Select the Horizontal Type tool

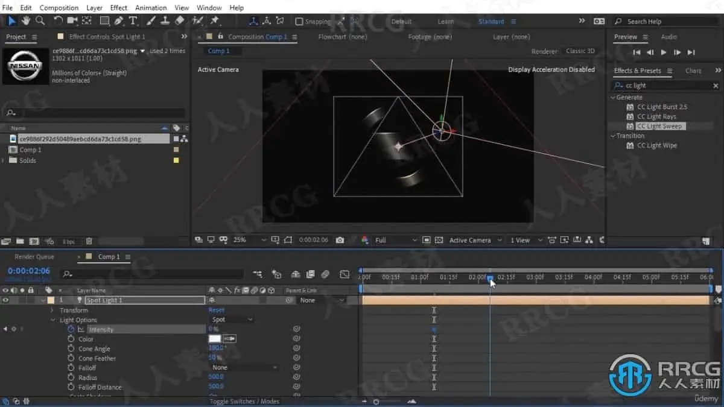133,21
